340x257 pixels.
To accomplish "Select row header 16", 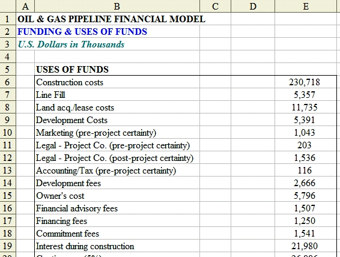I will pyautogui.click(x=8, y=208).
